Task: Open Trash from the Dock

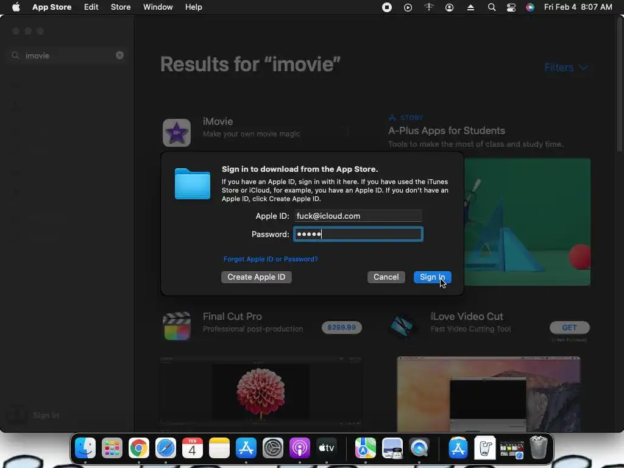Action: point(539,448)
